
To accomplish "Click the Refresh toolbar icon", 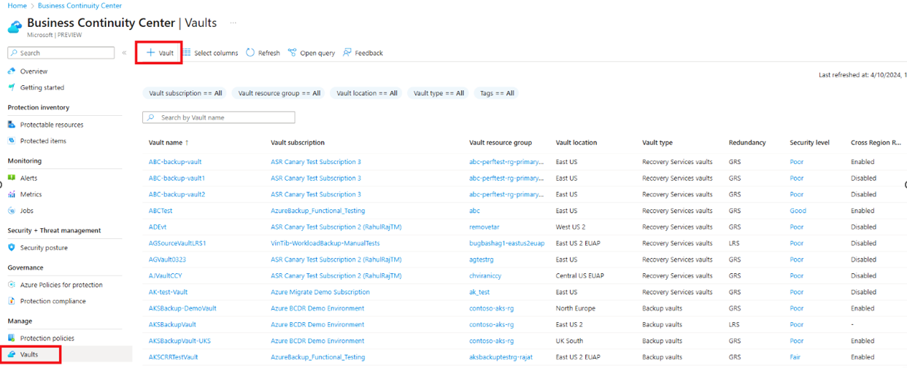I will pos(250,52).
